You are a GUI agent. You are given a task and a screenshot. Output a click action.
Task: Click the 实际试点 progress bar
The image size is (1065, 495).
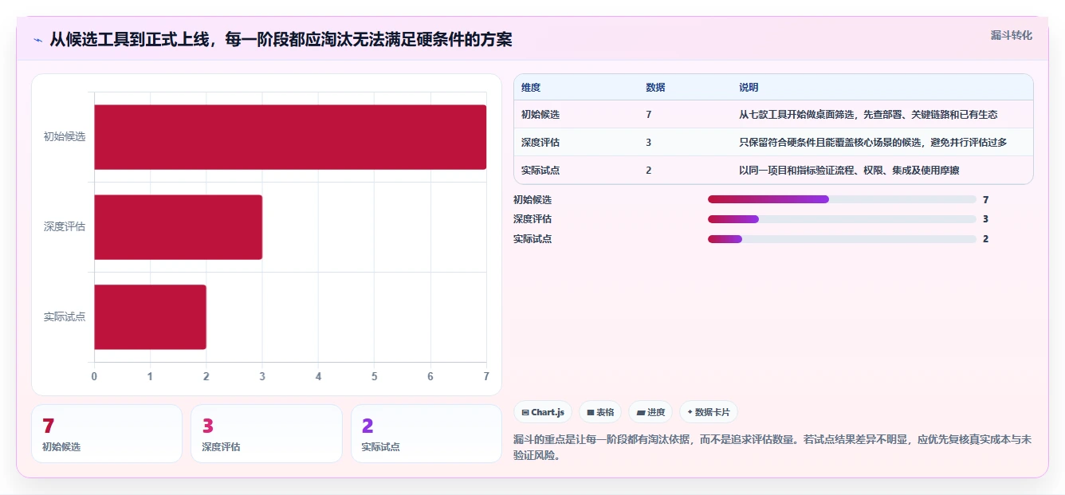[x=842, y=239]
